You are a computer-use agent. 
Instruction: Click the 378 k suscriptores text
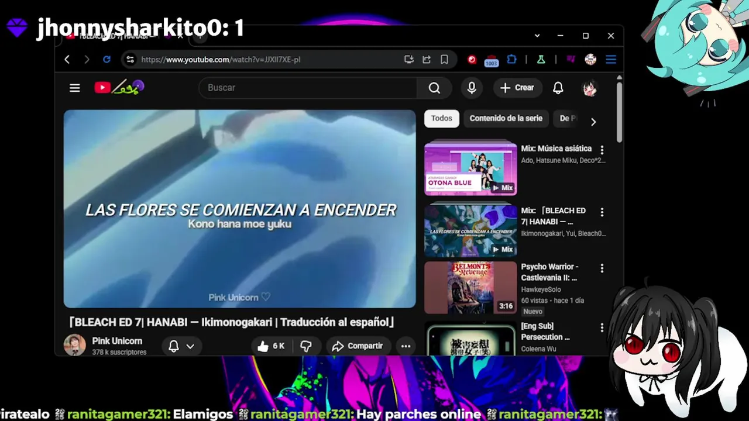[x=119, y=353]
